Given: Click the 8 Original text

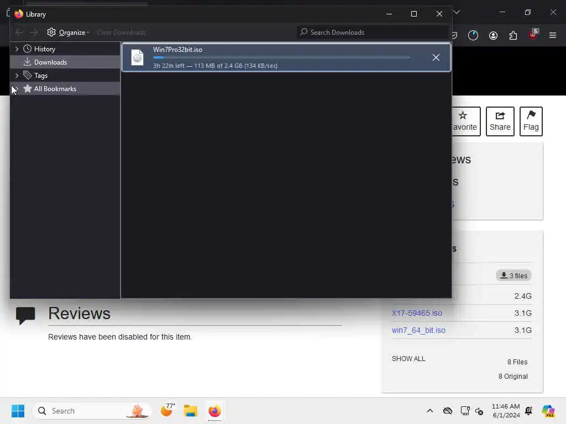Looking at the screenshot, I should 513,377.
